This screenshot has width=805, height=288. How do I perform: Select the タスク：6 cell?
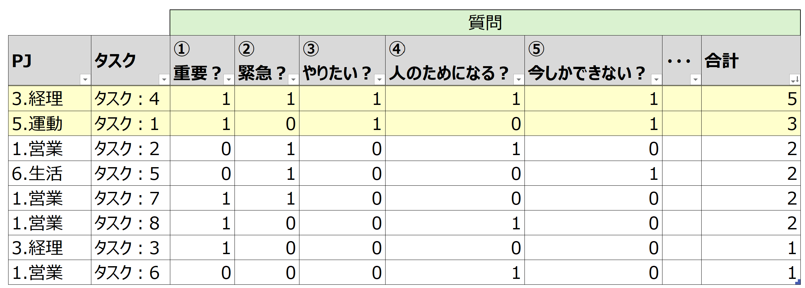(130, 272)
